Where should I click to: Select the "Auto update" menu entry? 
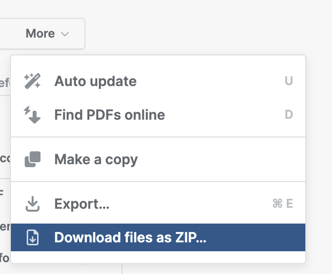95,81
